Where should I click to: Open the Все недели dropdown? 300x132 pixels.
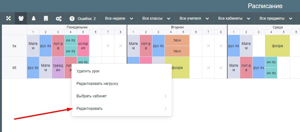pos(119,18)
